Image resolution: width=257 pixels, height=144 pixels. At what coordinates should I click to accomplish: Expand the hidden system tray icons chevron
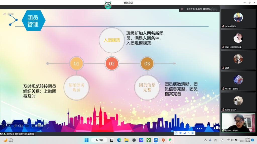(205, 140)
